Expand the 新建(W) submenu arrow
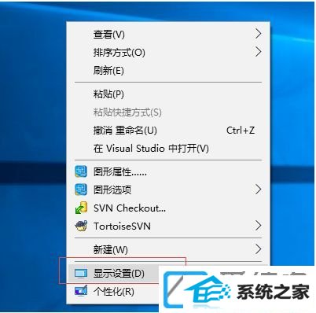This screenshot has height=313, width=316. 259,249
